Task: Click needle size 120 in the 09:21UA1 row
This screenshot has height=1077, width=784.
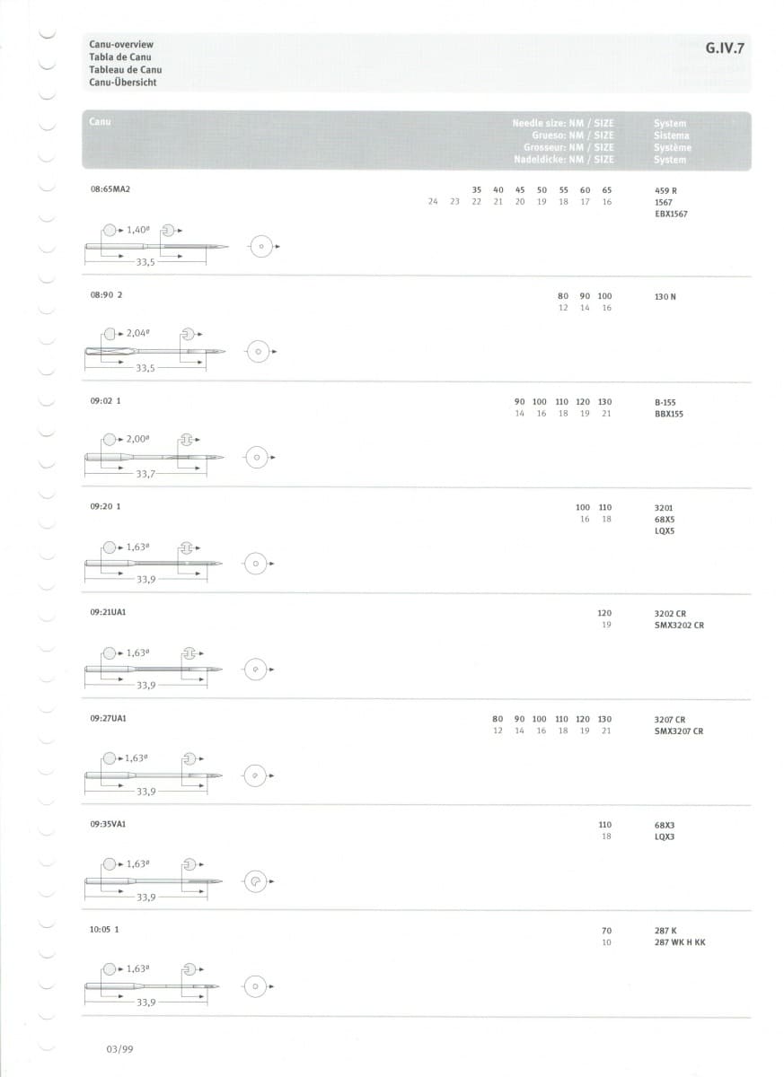Action: [x=604, y=613]
